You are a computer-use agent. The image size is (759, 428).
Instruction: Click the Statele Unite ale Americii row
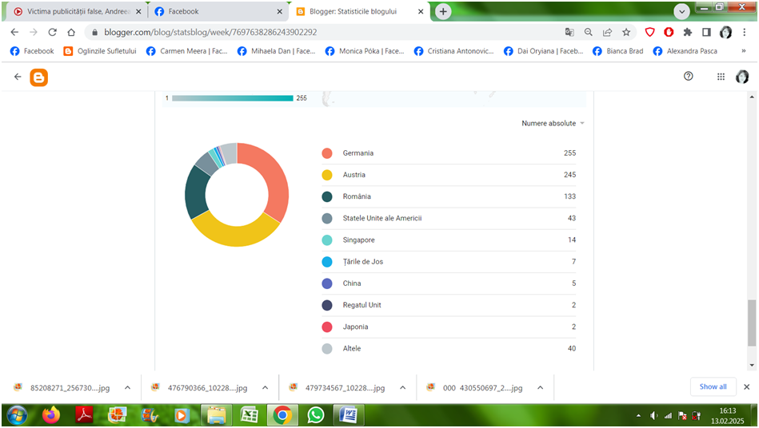point(449,218)
